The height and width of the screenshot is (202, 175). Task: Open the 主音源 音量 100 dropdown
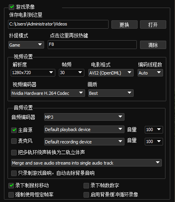(154, 129)
